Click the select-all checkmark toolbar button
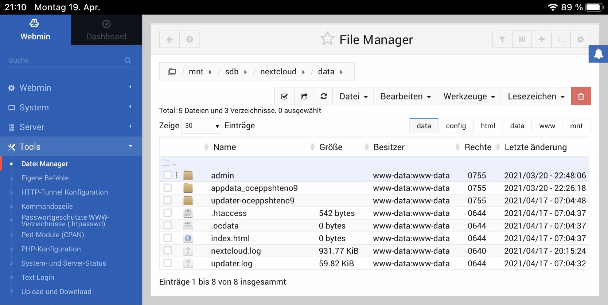This screenshot has height=305, width=608. click(x=284, y=96)
